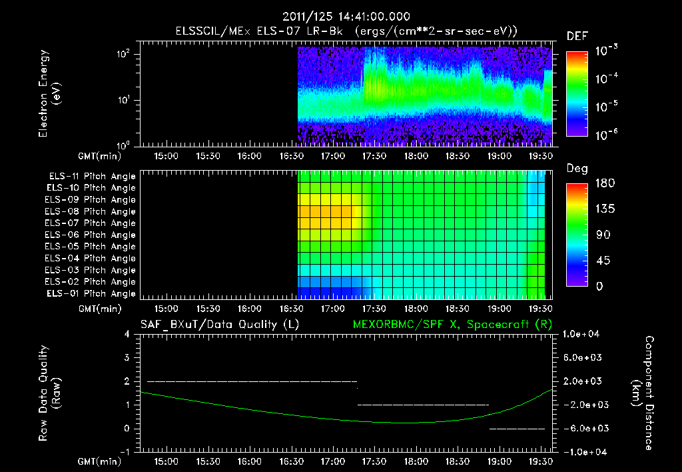Click the 17:30 label under the electron energy spectrogram
This screenshot has width=682, height=472.
click(x=374, y=156)
